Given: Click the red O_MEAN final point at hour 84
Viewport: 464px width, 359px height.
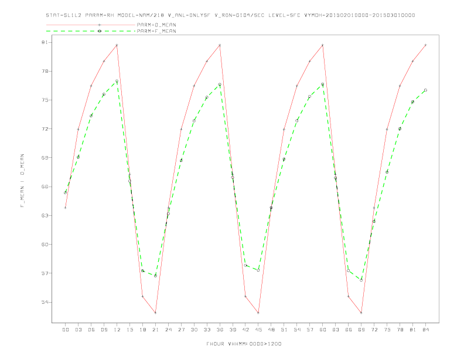Looking at the screenshot, I should click(425, 45).
